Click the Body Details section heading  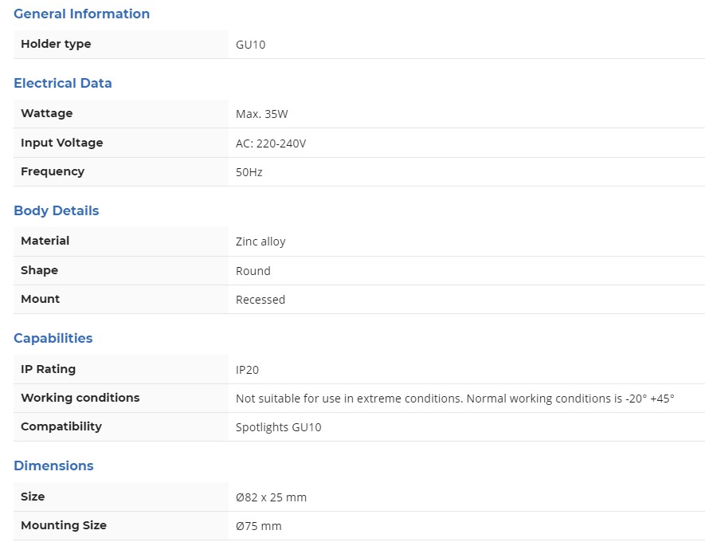click(x=57, y=210)
